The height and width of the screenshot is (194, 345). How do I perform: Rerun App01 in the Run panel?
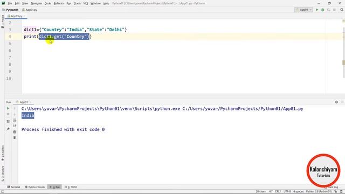click(8, 108)
